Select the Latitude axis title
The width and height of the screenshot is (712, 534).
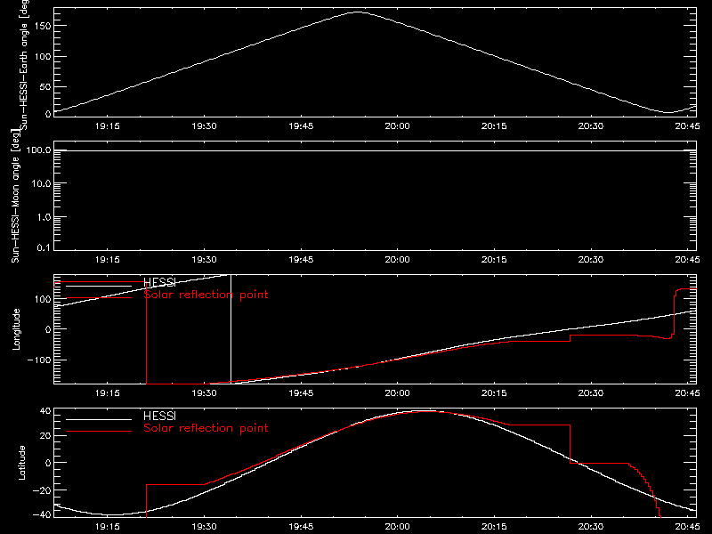pyautogui.click(x=21, y=463)
